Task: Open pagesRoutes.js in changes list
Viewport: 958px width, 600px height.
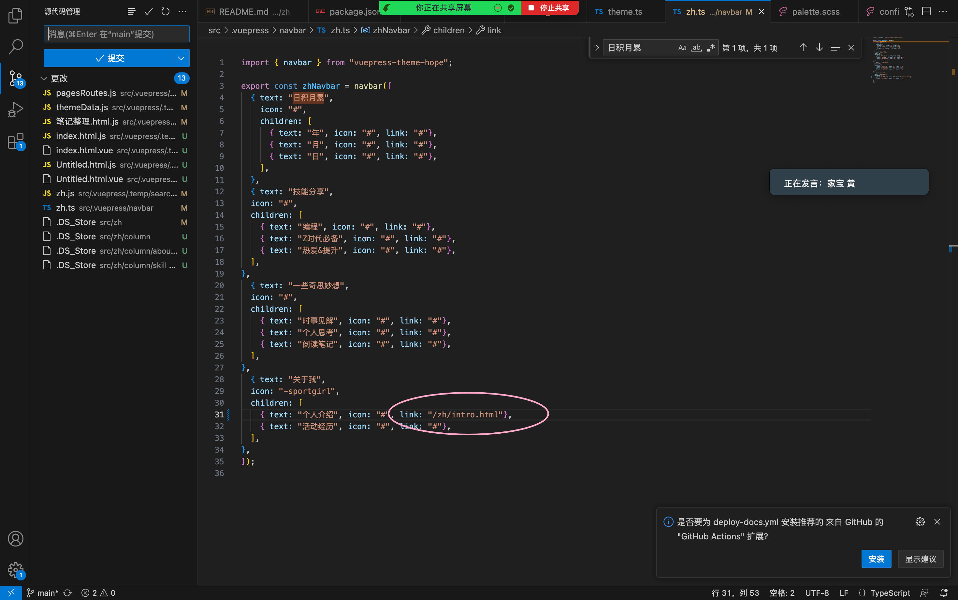Action: (x=115, y=93)
